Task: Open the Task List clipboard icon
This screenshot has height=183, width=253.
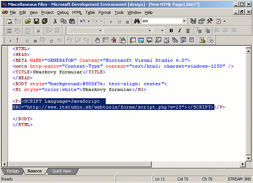Action: (218, 21)
